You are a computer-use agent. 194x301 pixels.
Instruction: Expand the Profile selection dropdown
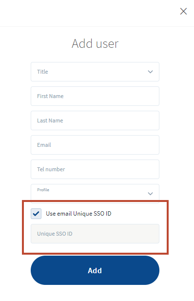coord(95,194)
